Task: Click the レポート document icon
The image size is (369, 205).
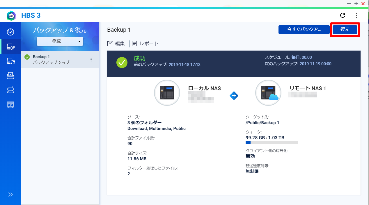Action: (x=134, y=44)
